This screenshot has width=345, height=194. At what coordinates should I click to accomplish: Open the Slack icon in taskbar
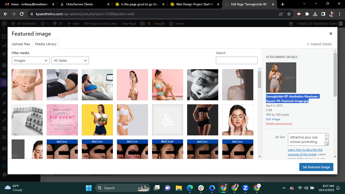[201, 188]
